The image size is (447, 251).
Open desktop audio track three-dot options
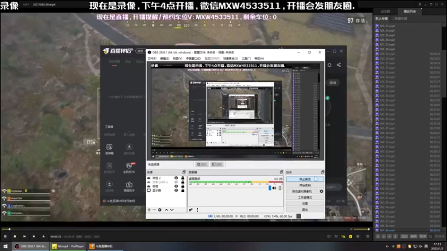(x=280, y=188)
